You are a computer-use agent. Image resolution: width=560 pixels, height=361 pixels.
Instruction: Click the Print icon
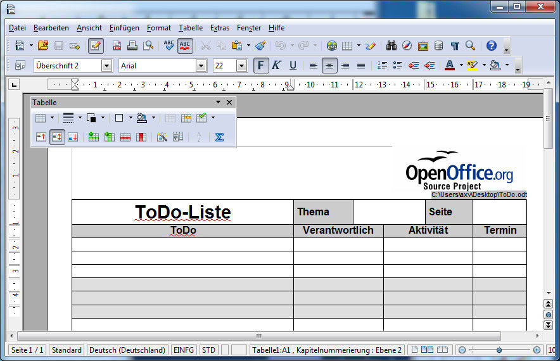(x=132, y=46)
